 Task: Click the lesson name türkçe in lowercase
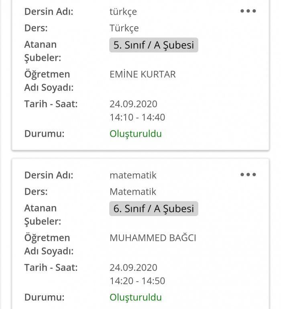point(123,12)
